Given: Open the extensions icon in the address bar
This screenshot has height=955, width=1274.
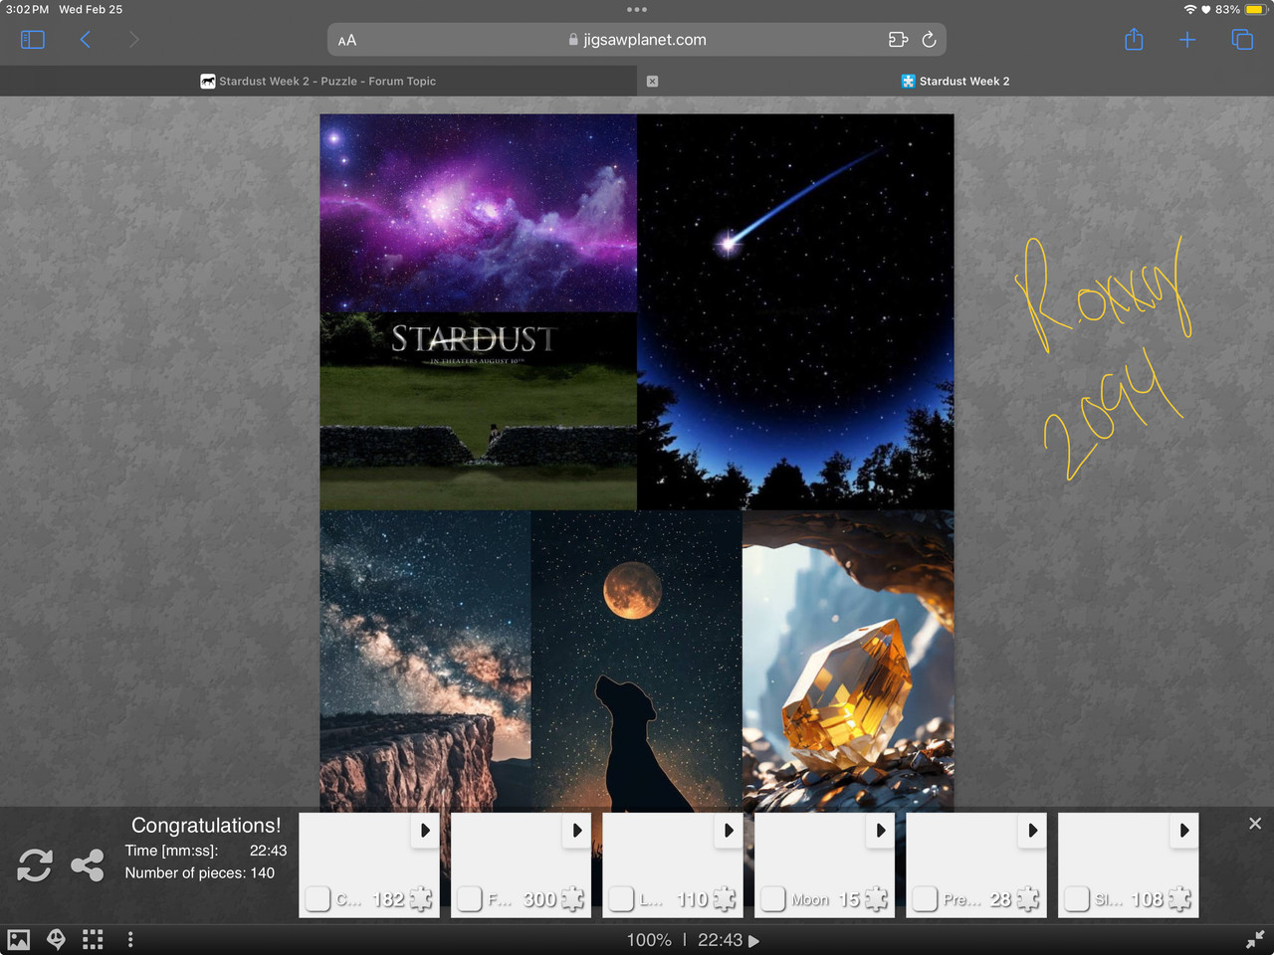Looking at the screenshot, I should tap(898, 40).
